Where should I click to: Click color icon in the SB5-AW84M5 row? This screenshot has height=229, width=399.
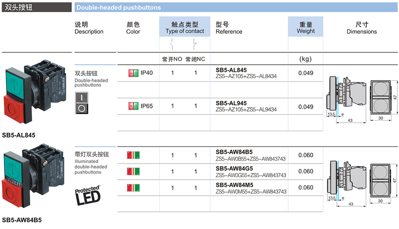coord(134,187)
